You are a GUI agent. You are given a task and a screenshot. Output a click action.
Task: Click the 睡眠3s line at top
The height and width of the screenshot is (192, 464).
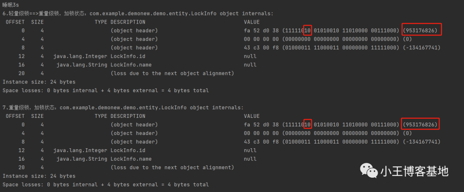tap(10, 5)
